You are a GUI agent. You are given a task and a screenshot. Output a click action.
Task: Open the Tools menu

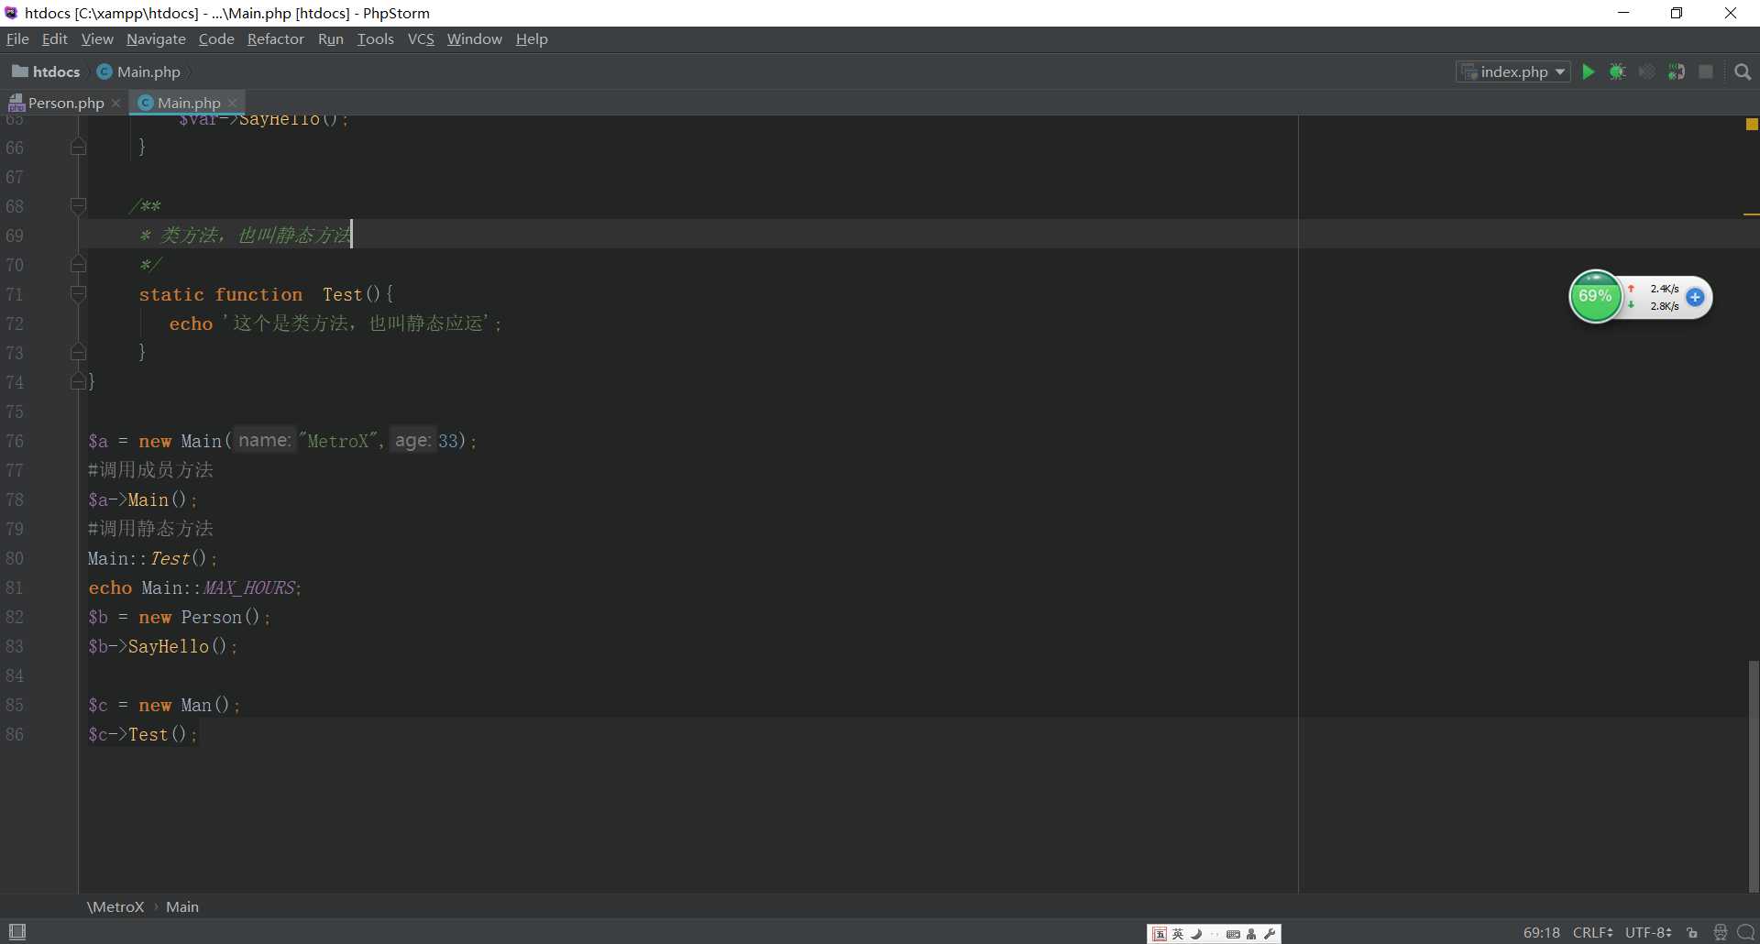pyautogui.click(x=375, y=38)
